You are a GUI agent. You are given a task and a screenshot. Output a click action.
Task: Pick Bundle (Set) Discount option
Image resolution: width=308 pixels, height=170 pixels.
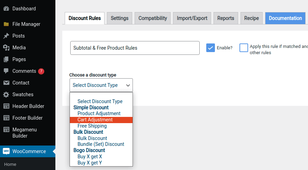point(101,144)
